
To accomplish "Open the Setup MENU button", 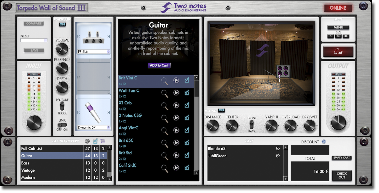I will tap(338, 27).
